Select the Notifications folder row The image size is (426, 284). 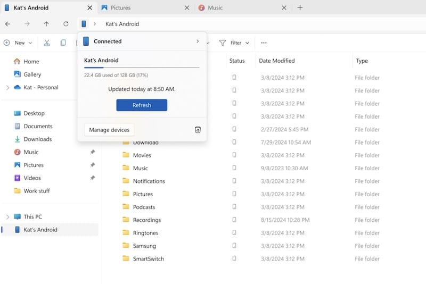(149, 181)
